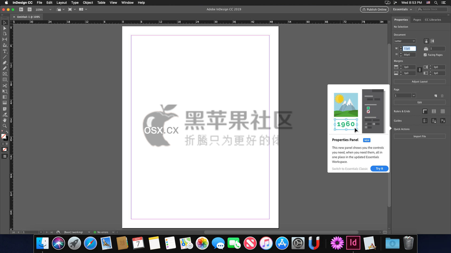Image resolution: width=451 pixels, height=253 pixels.
Task: Toggle Show Rulers icon
Action: coord(425,111)
